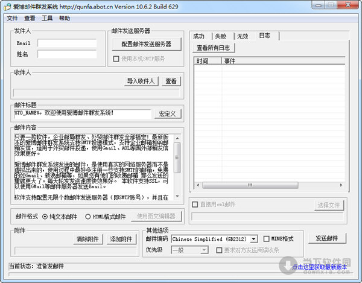Expand the 邮件编码 encoding dropdown
The height and width of the screenshot is (283, 362).
pyautogui.click(x=270, y=239)
